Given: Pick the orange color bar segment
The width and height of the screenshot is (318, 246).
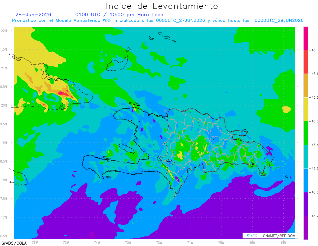Looking at the screenshot, I should point(306,85).
